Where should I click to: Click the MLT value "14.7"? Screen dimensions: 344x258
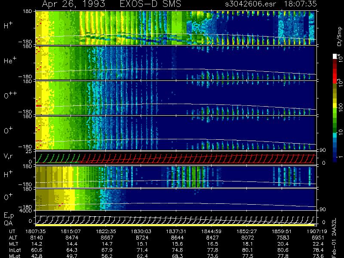pyautogui.click(x=108, y=244)
